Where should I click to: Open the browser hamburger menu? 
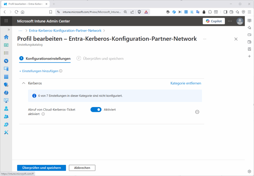(x=249, y=12)
